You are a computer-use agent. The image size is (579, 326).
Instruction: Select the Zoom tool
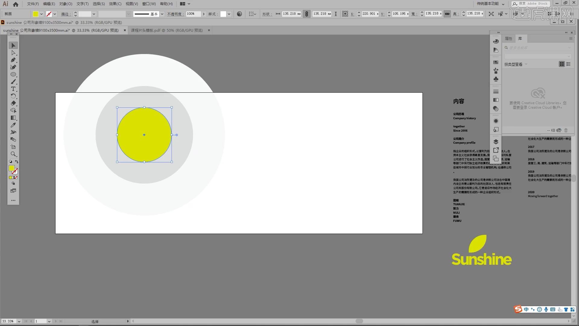pos(13,154)
